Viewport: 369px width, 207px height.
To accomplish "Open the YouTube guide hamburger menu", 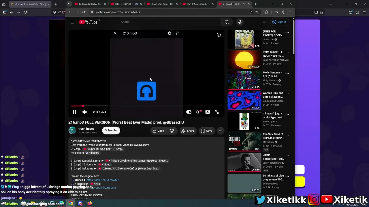I will click(x=72, y=22).
